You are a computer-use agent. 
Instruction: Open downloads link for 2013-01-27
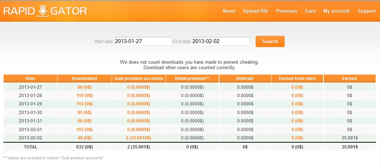click(x=84, y=87)
